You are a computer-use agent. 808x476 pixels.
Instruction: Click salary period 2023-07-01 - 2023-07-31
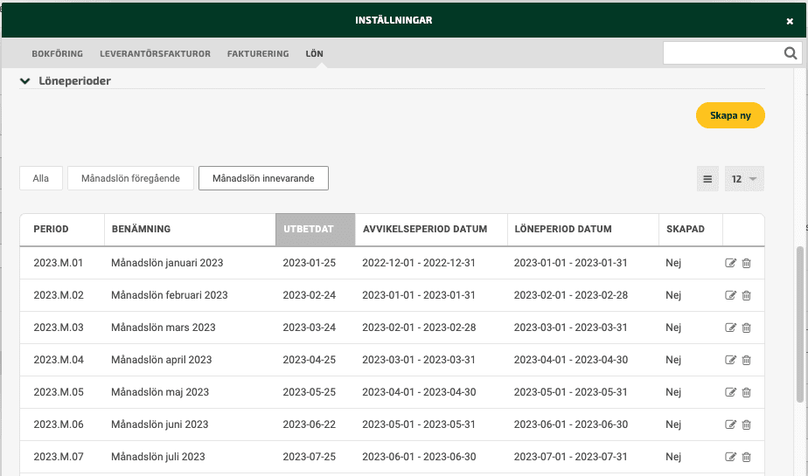570,457
